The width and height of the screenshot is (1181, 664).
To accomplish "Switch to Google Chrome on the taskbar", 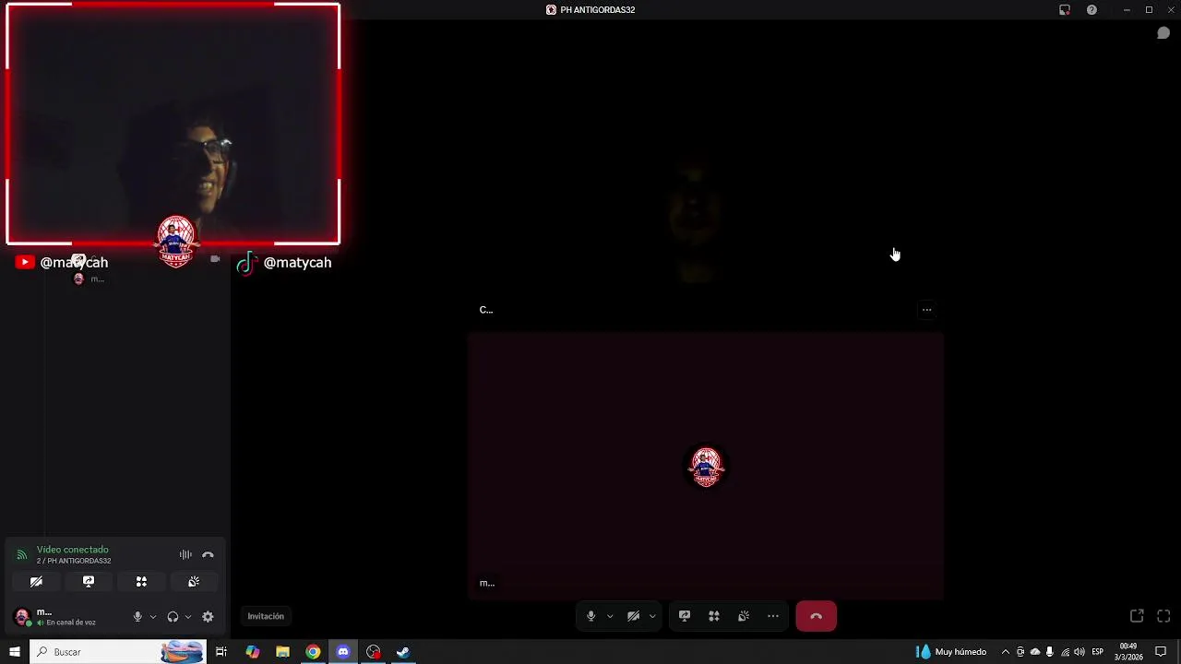I will pyautogui.click(x=314, y=652).
